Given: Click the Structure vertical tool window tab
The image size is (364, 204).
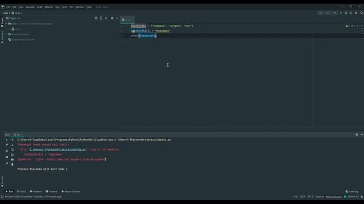Looking at the screenshot, I should (2, 37).
